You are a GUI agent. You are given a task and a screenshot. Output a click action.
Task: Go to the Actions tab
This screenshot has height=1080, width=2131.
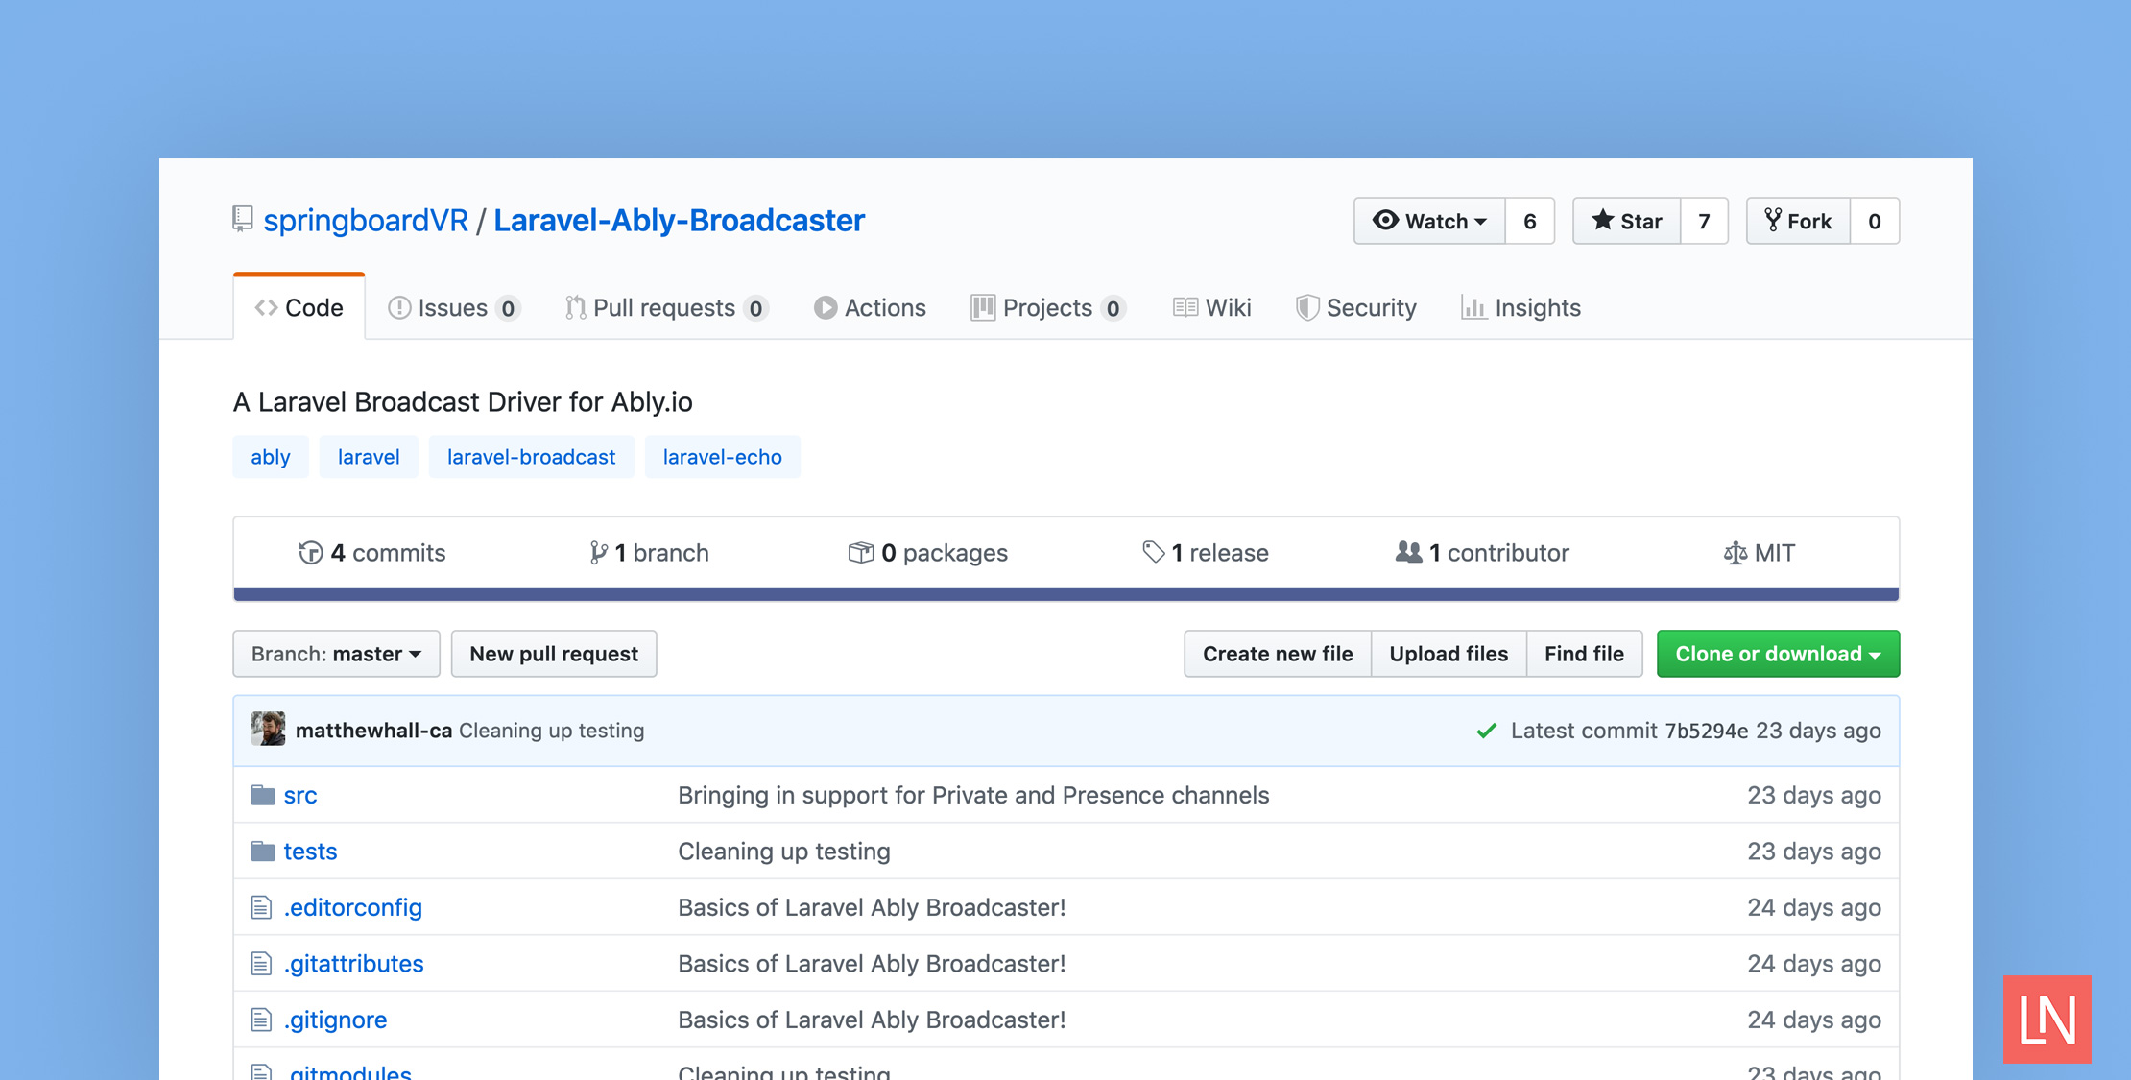[870, 308]
